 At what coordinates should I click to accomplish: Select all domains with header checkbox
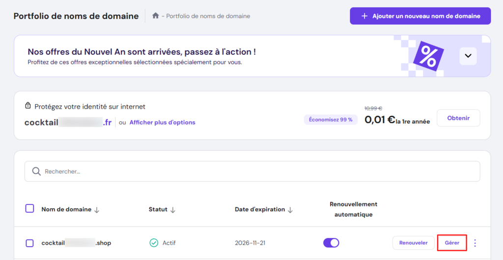click(x=29, y=208)
